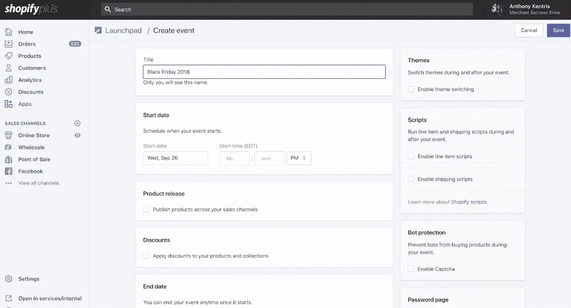Image resolution: width=571 pixels, height=308 pixels.
Task: Click the add sales channel plus button
Action: (77, 123)
